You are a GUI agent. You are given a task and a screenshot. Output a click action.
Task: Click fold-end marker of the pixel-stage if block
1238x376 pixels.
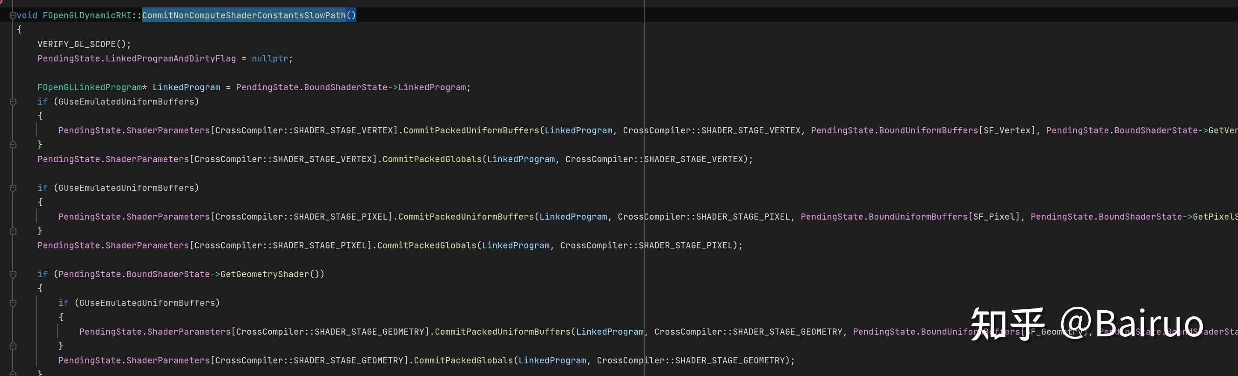point(13,231)
